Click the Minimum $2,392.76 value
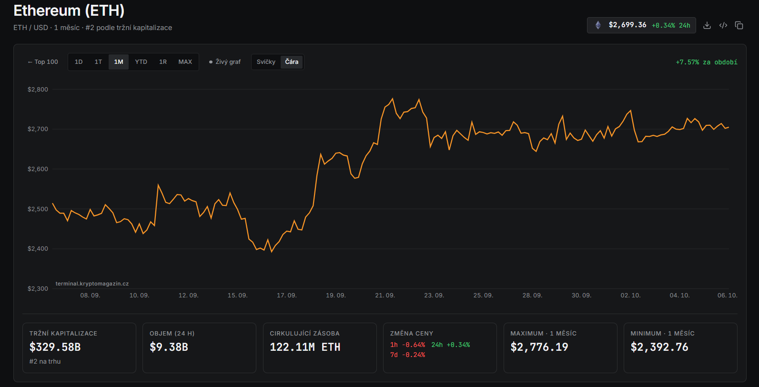The height and width of the screenshot is (387, 759). (x=659, y=347)
